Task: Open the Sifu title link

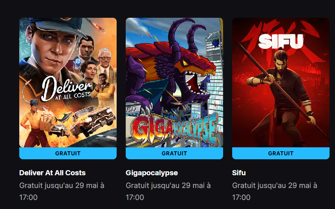Action: pos(239,173)
